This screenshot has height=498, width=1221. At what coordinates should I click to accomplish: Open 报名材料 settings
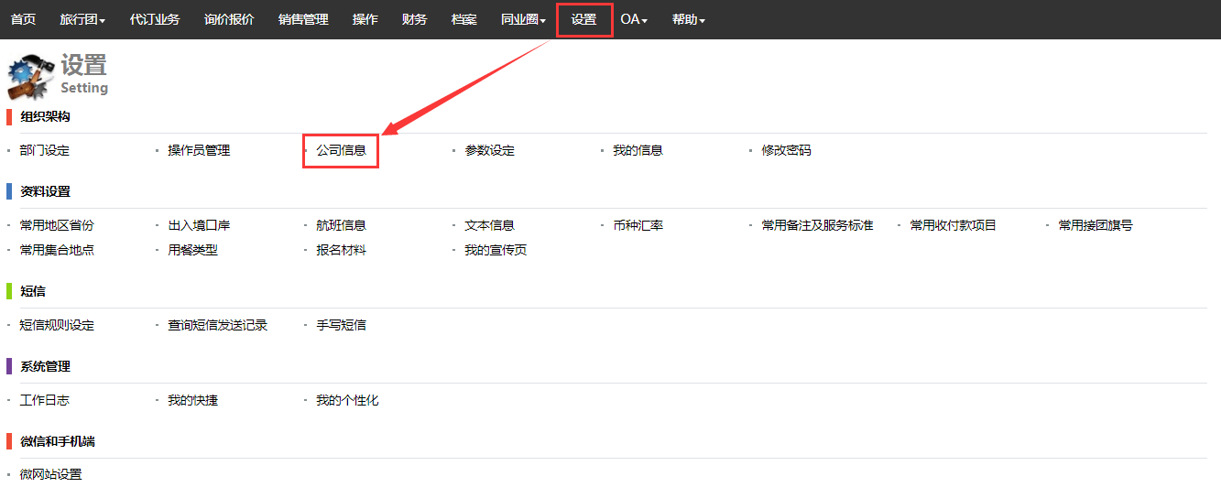(x=341, y=250)
